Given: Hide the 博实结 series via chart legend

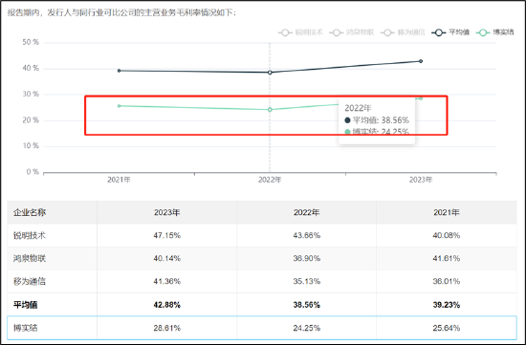Looking at the screenshot, I should (495, 32).
